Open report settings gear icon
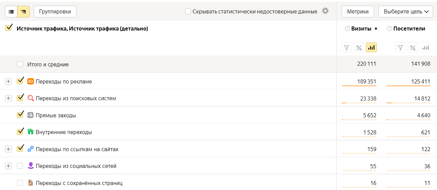Viewport: 437px width, 190px height. (325, 11)
